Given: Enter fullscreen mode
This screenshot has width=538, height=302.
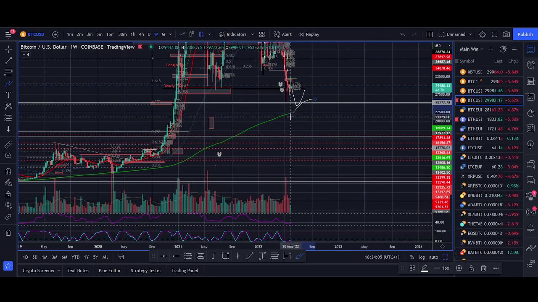Looking at the screenshot, I should tap(495, 34).
